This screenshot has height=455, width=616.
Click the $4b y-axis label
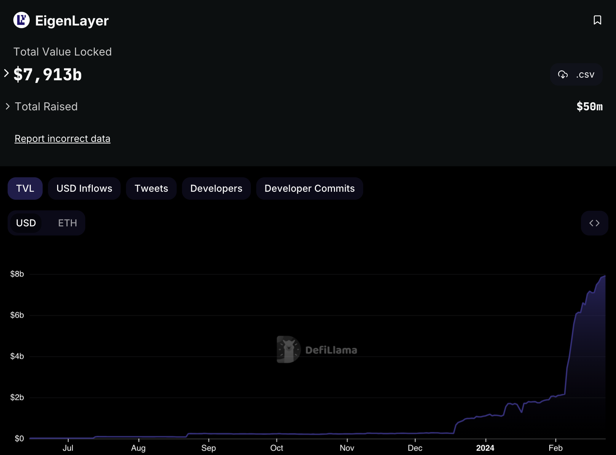17,356
